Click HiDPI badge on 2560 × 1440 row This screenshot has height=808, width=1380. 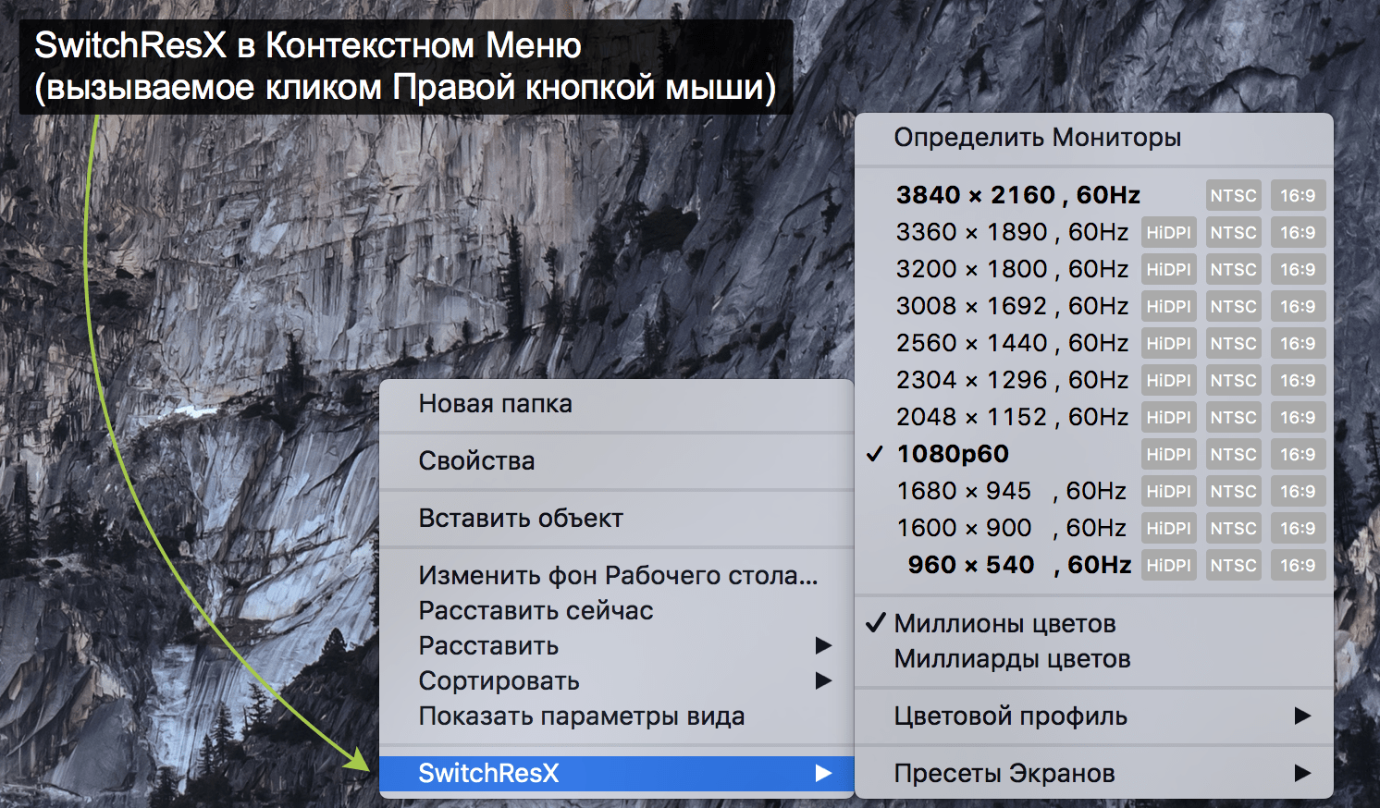(1169, 343)
